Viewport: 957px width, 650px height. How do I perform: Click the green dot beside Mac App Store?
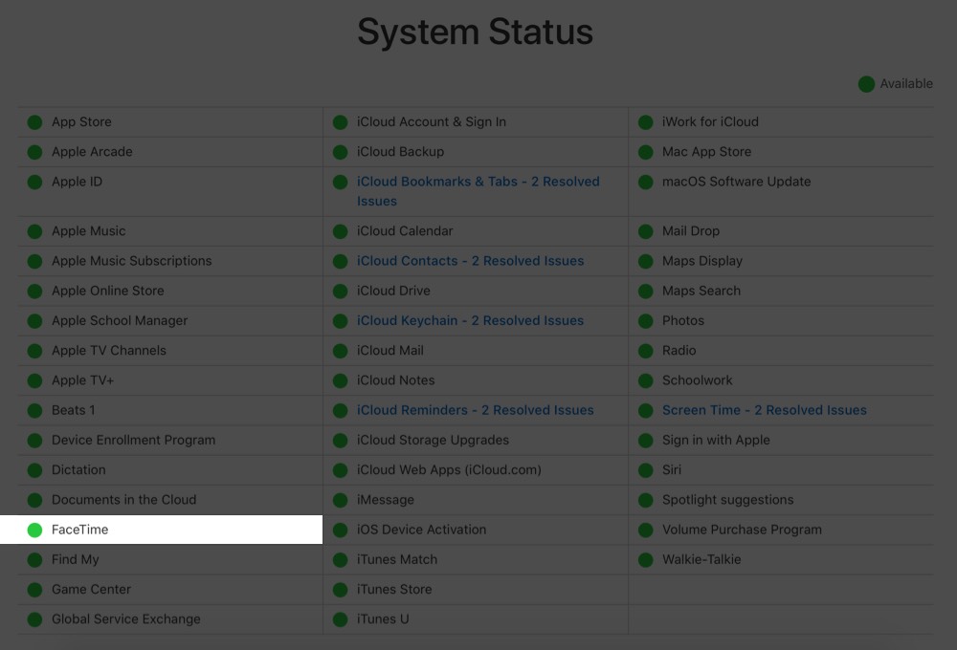click(646, 151)
